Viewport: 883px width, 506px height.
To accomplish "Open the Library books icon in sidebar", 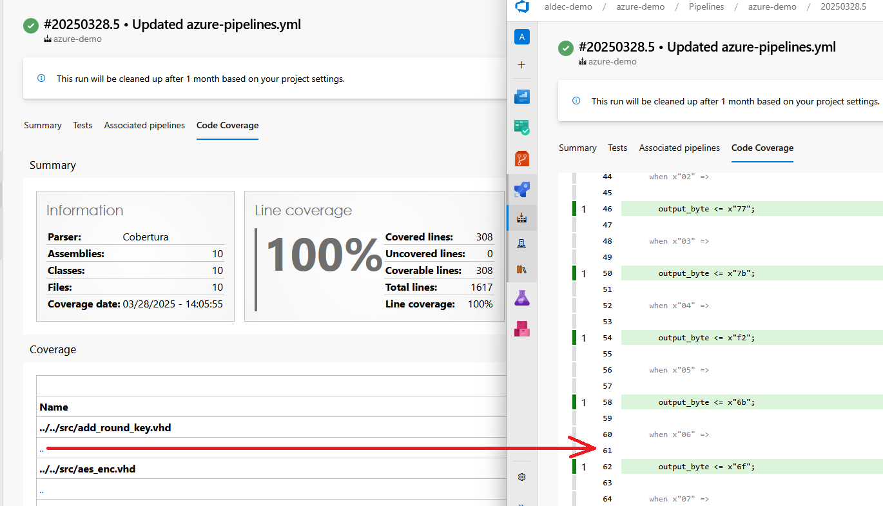I will pyautogui.click(x=522, y=269).
